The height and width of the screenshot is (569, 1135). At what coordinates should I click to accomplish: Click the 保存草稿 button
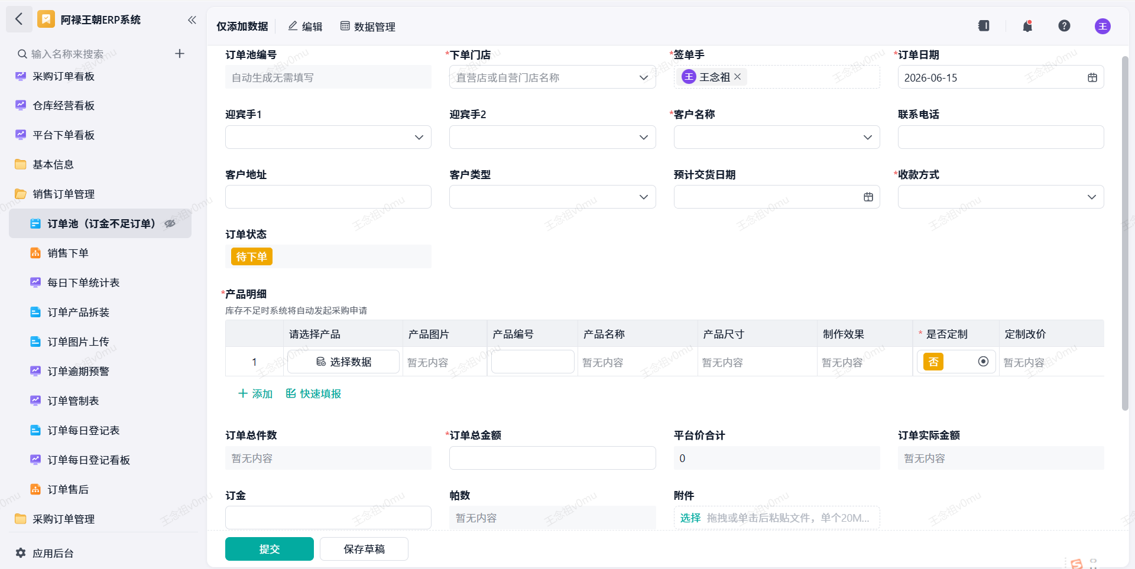(364, 549)
